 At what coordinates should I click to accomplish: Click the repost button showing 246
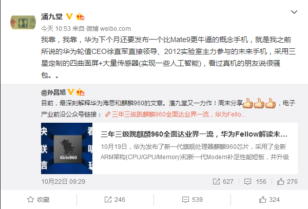tap(114, 200)
